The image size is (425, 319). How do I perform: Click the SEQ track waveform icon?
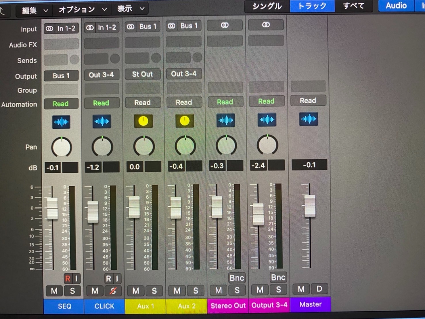[x=61, y=122]
